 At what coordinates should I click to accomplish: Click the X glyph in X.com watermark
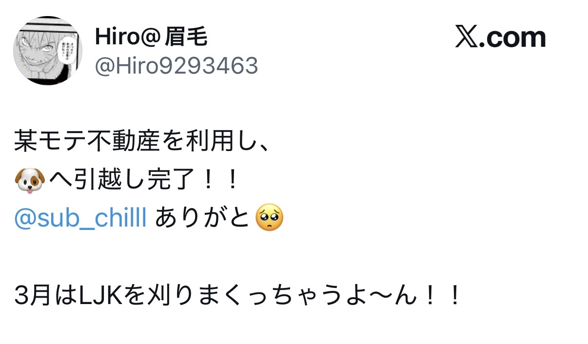pyautogui.click(x=466, y=38)
